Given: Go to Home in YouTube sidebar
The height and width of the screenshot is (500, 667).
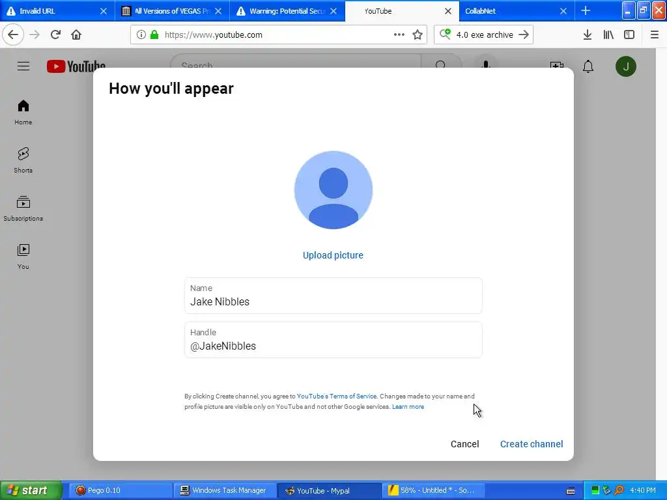Looking at the screenshot, I should point(23,113).
